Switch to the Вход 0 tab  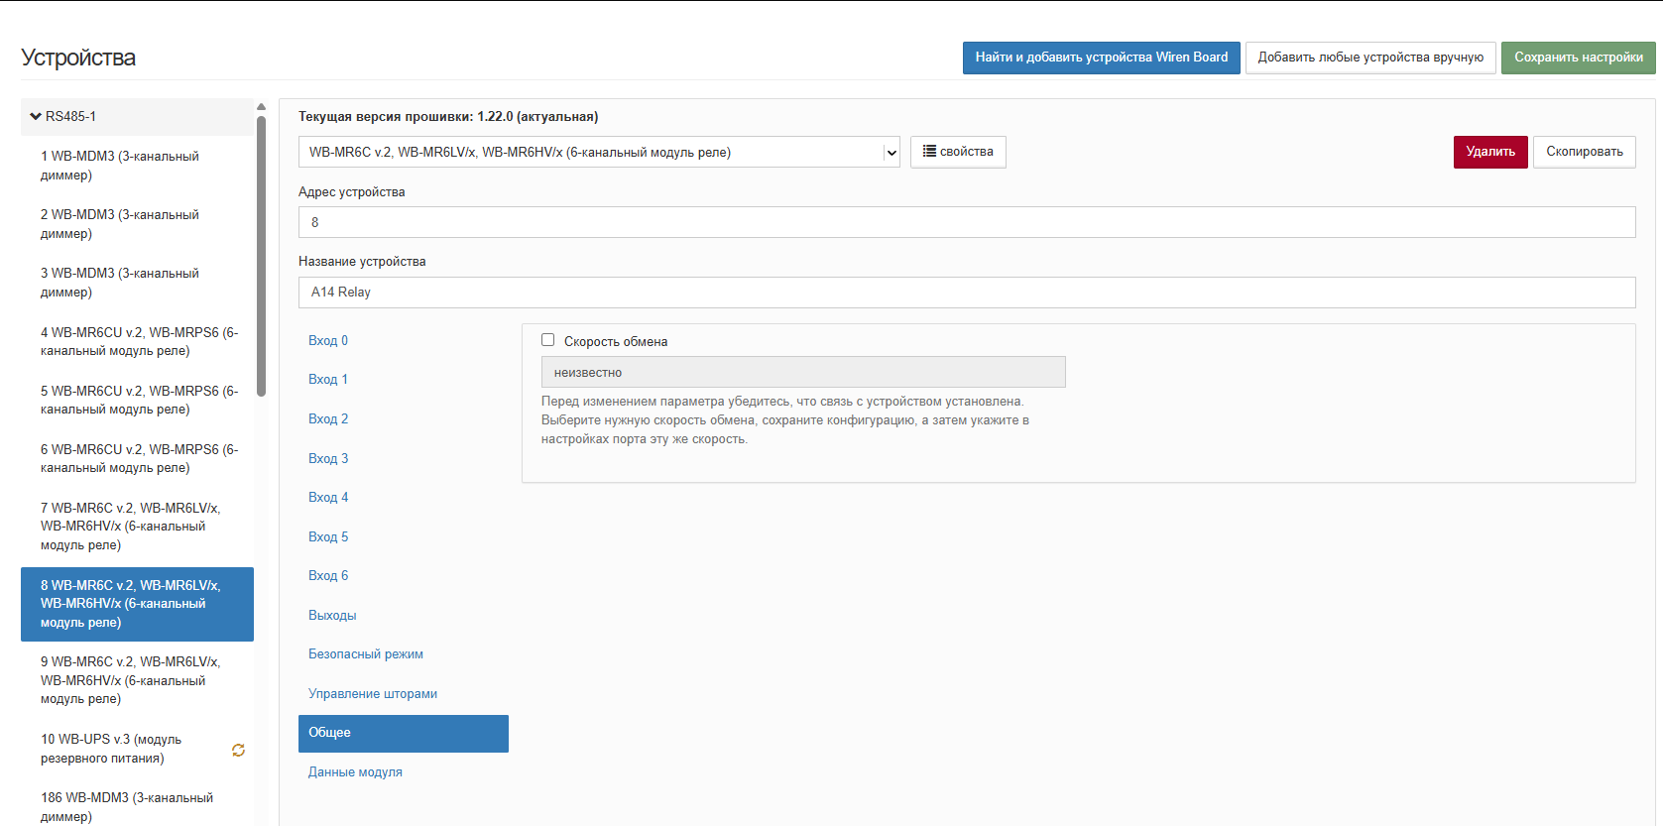coord(328,341)
